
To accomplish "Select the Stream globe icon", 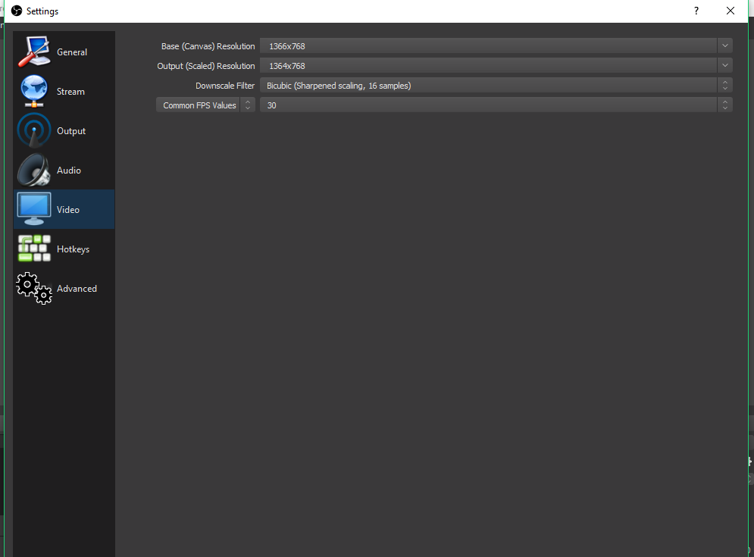I will (33, 91).
